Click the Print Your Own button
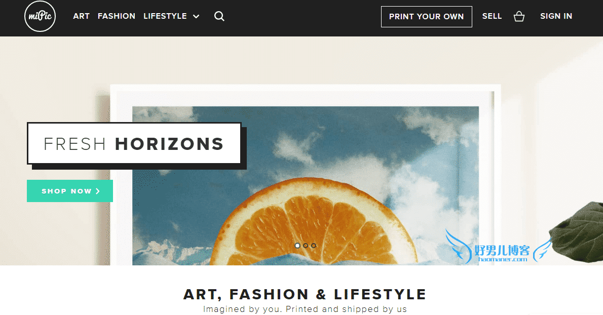Image resolution: width=603 pixels, height=315 pixels. (x=427, y=17)
